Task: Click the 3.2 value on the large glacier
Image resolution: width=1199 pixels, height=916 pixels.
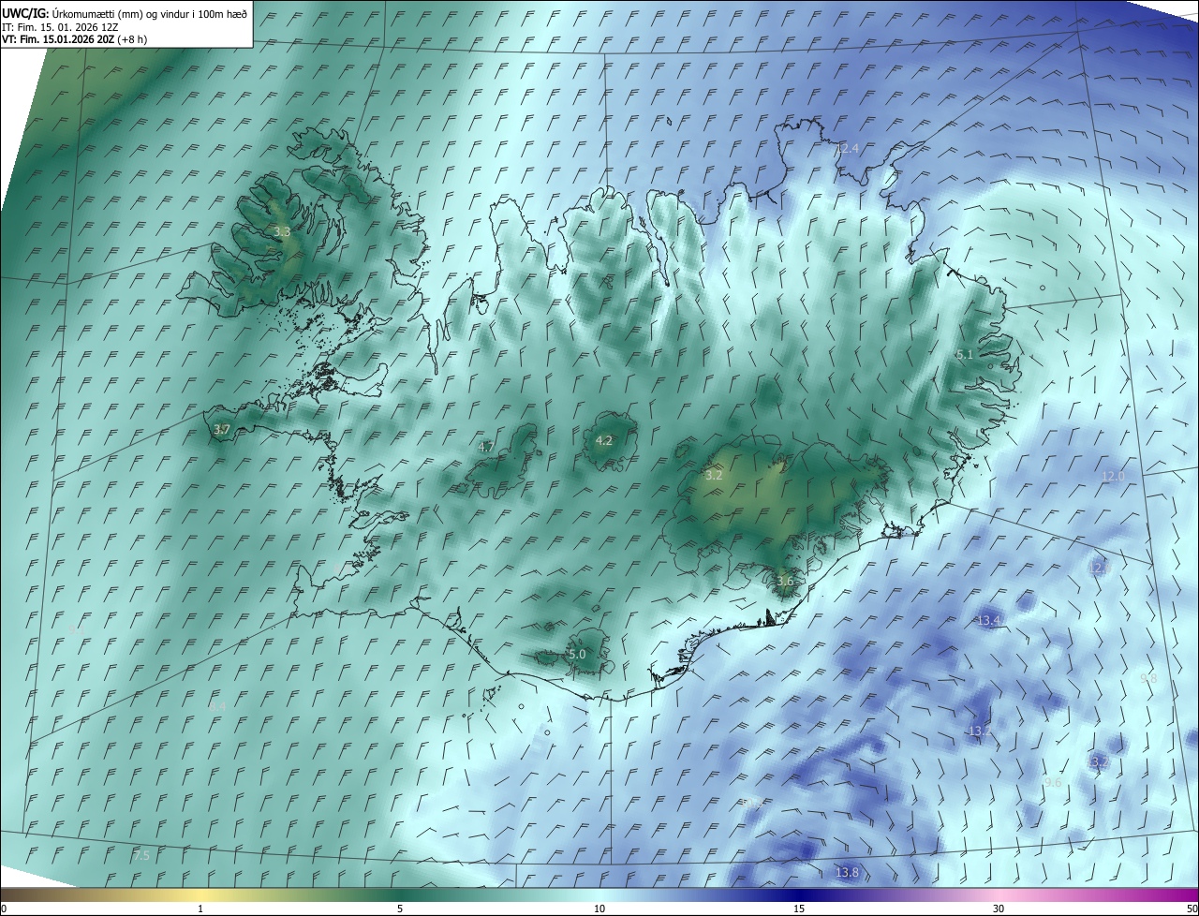Action: 714,476
